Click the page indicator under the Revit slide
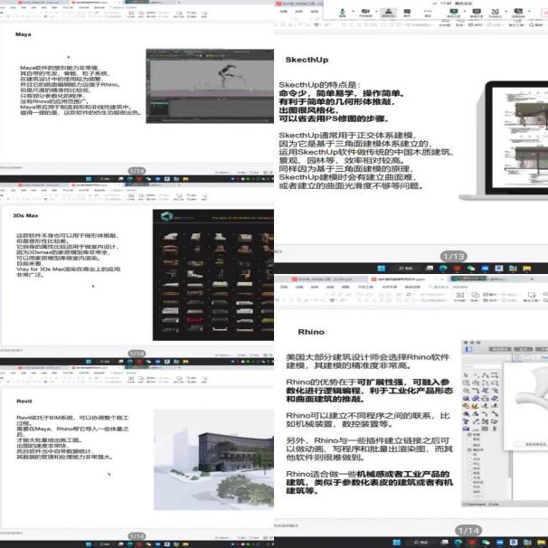 coord(137,535)
